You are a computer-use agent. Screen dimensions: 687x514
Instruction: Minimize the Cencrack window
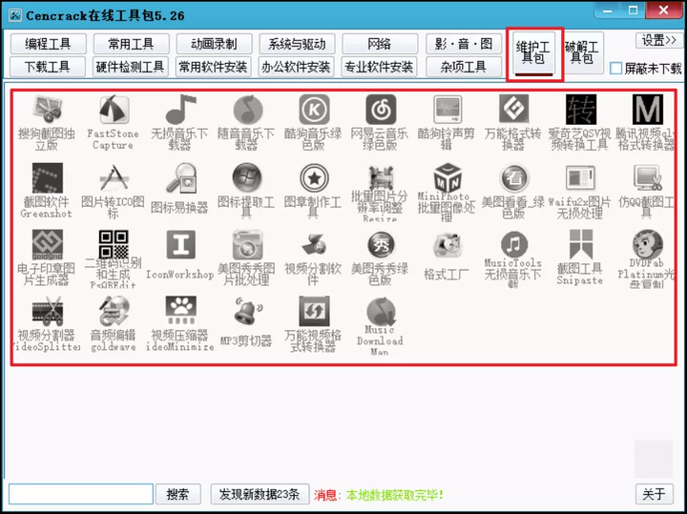pyautogui.click(x=607, y=10)
